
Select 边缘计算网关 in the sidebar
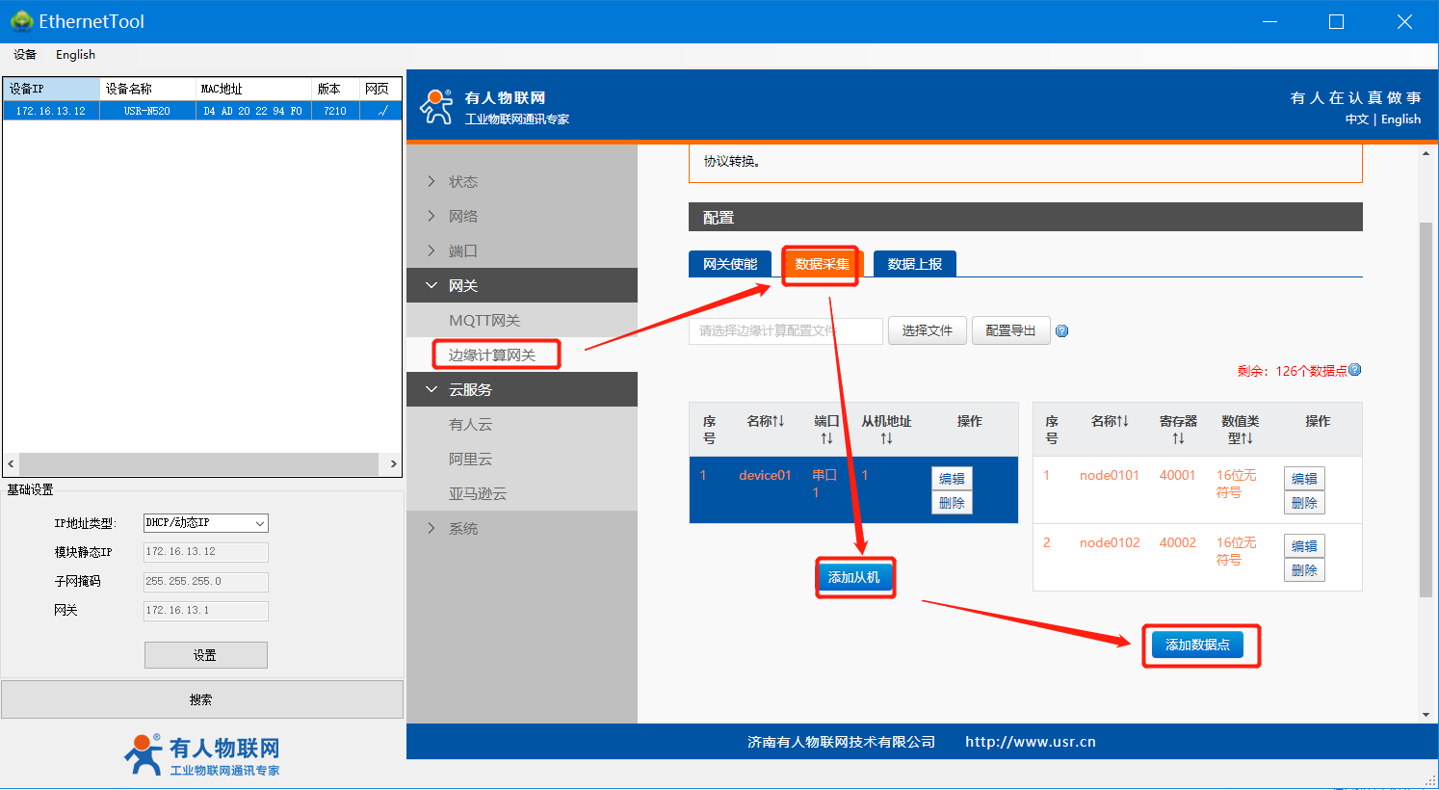click(x=492, y=355)
